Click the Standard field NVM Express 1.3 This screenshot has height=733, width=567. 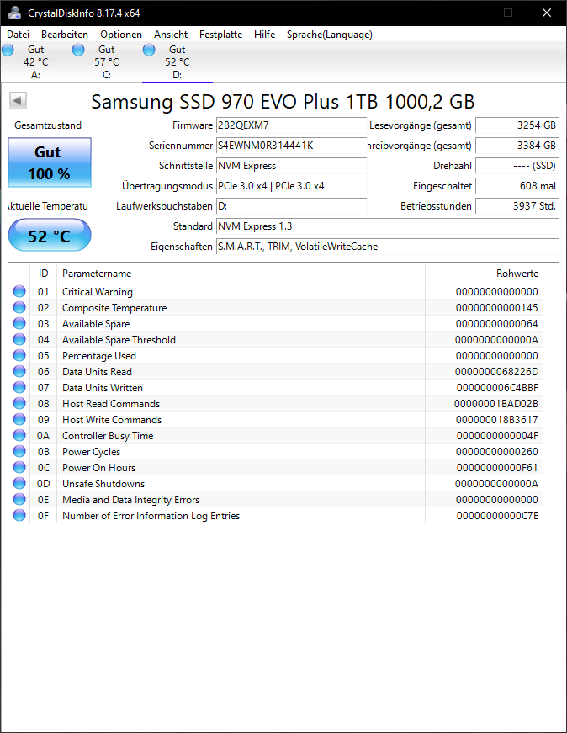(388, 226)
